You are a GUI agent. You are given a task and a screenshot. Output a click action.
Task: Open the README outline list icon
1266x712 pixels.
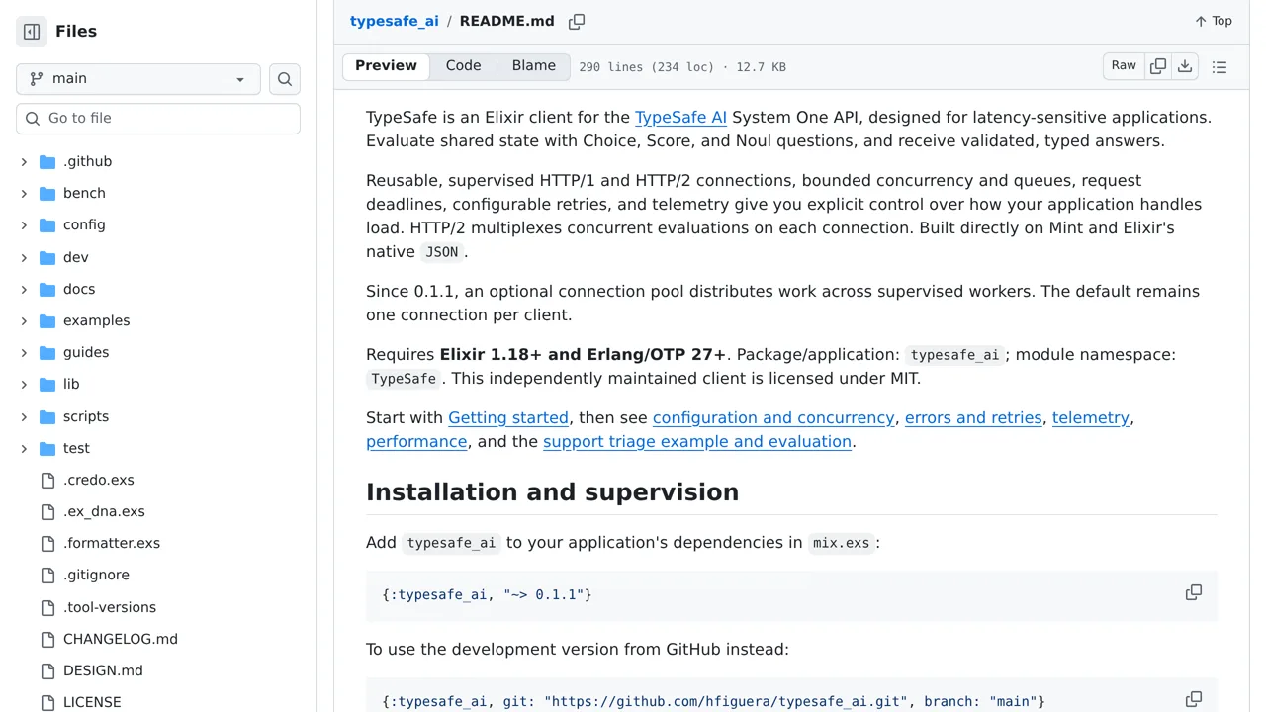1220,67
